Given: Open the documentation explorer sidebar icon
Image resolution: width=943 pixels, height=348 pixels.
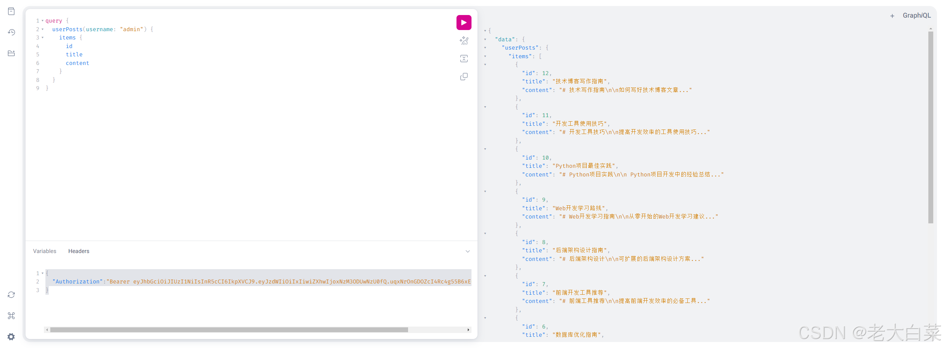Looking at the screenshot, I should [11, 11].
